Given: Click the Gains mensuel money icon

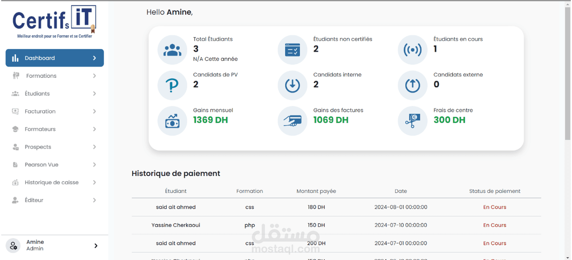Looking at the screenshot, I should point(172,121).
